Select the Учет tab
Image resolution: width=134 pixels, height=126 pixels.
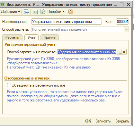[x=31, y=37]
